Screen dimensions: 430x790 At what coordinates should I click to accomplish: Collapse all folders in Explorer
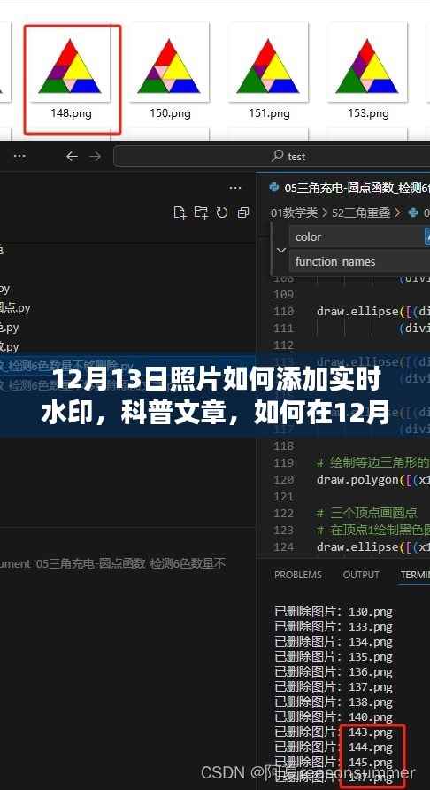pyautogui.click(x=243, y=213)
